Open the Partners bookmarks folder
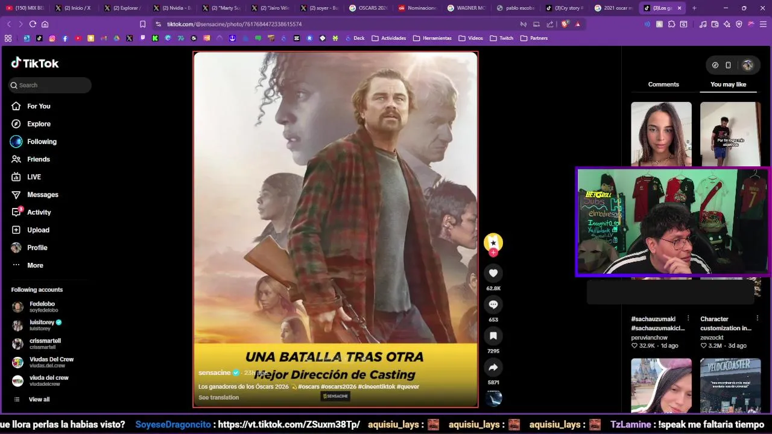This screenshot has height=434, width=772. [x=534, y=38]
